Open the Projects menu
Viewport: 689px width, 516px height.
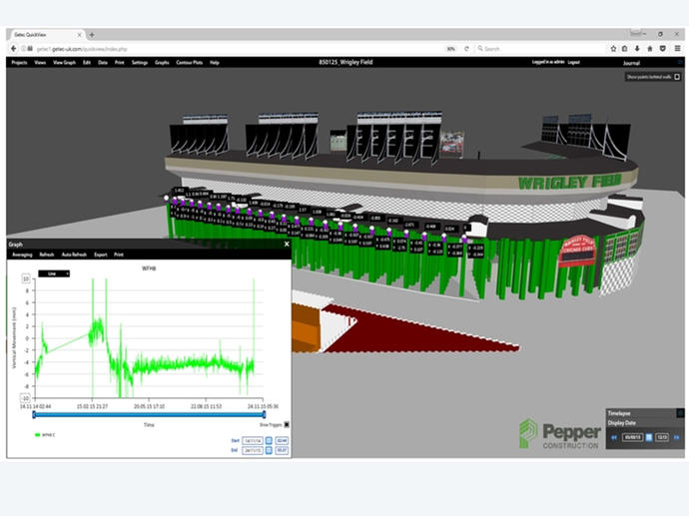[x=19, y=62]
